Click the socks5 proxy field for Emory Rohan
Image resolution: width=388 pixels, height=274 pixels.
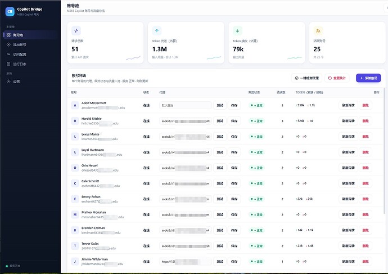tap(186, 199)
